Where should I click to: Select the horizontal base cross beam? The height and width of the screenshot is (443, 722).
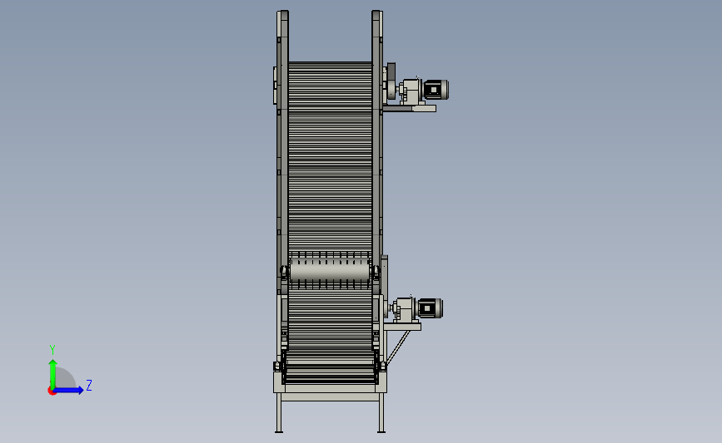click(x=330, y=396)
